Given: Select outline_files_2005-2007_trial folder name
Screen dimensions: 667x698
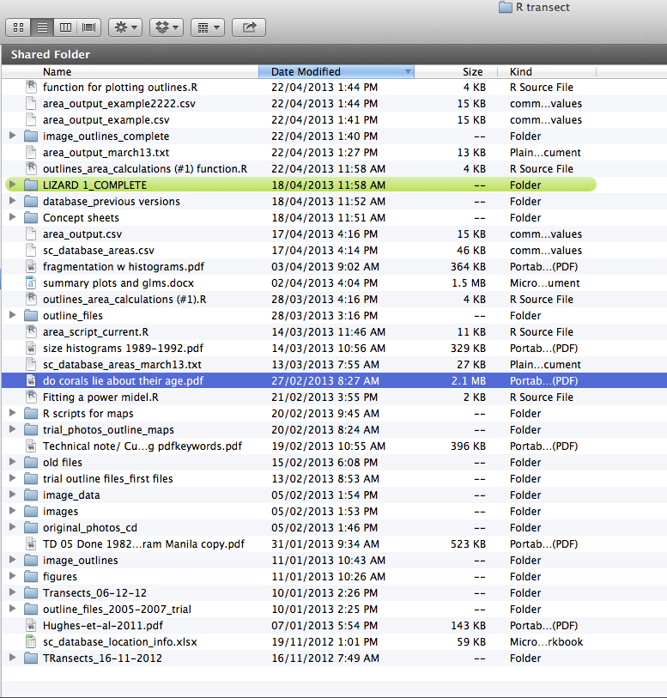Looking at the screenshot, I should [x=117, y=609].
